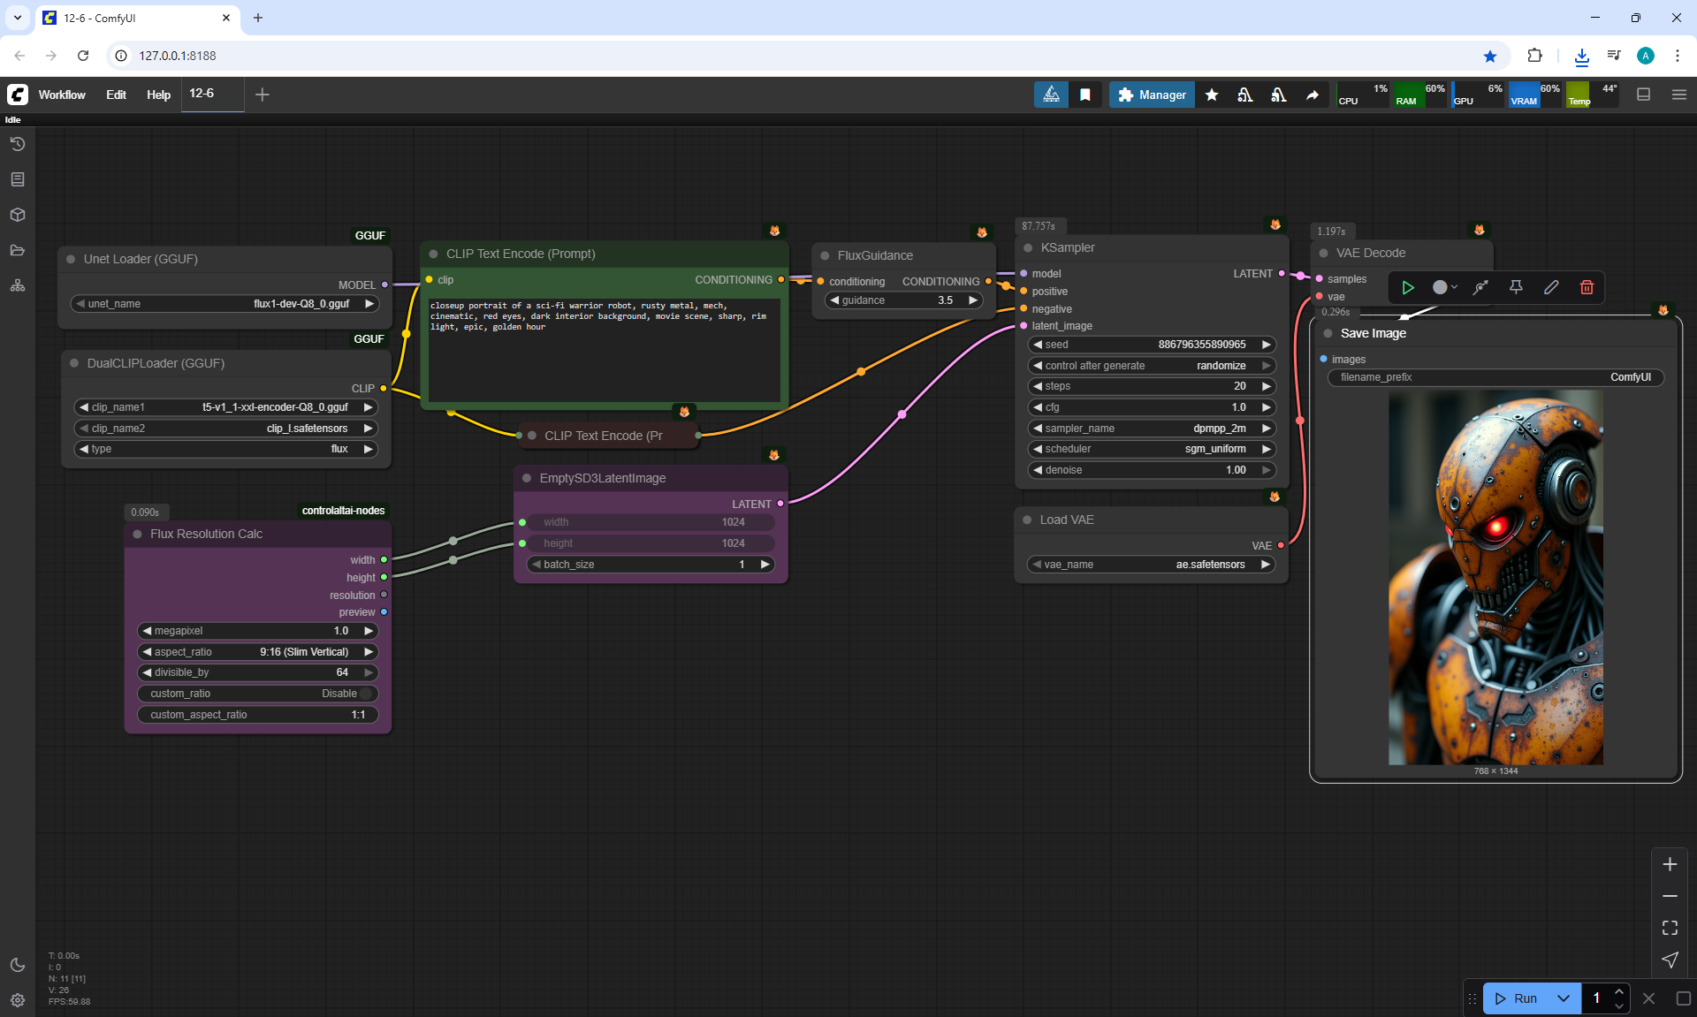Pin the selected Save Image node
This screenshot has width=1697, height=1017.
[1516, 287]
